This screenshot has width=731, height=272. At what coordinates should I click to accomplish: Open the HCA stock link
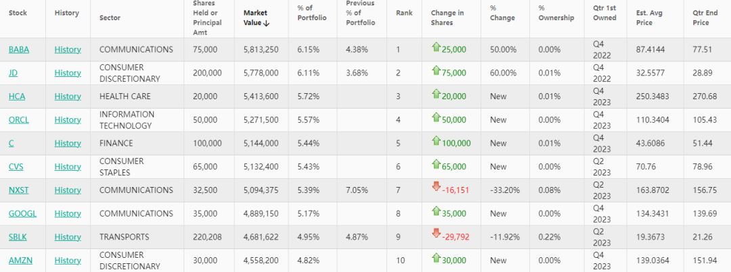tap(17, 97)
